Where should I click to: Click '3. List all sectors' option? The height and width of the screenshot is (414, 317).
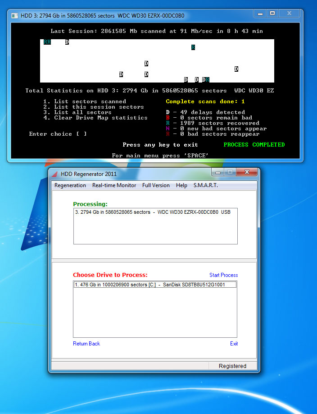coord(77,112)
